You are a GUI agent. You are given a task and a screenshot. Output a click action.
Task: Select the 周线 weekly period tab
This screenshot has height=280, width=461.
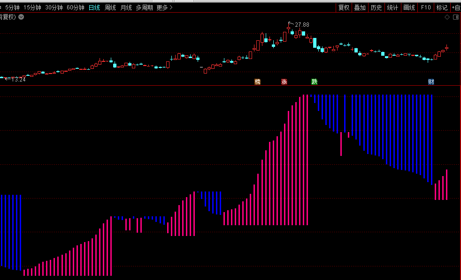pos(110,7)
